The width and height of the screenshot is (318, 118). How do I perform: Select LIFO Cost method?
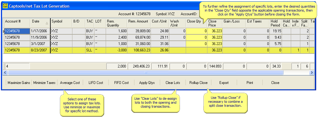pyautogui.click(x=96, y=83)
